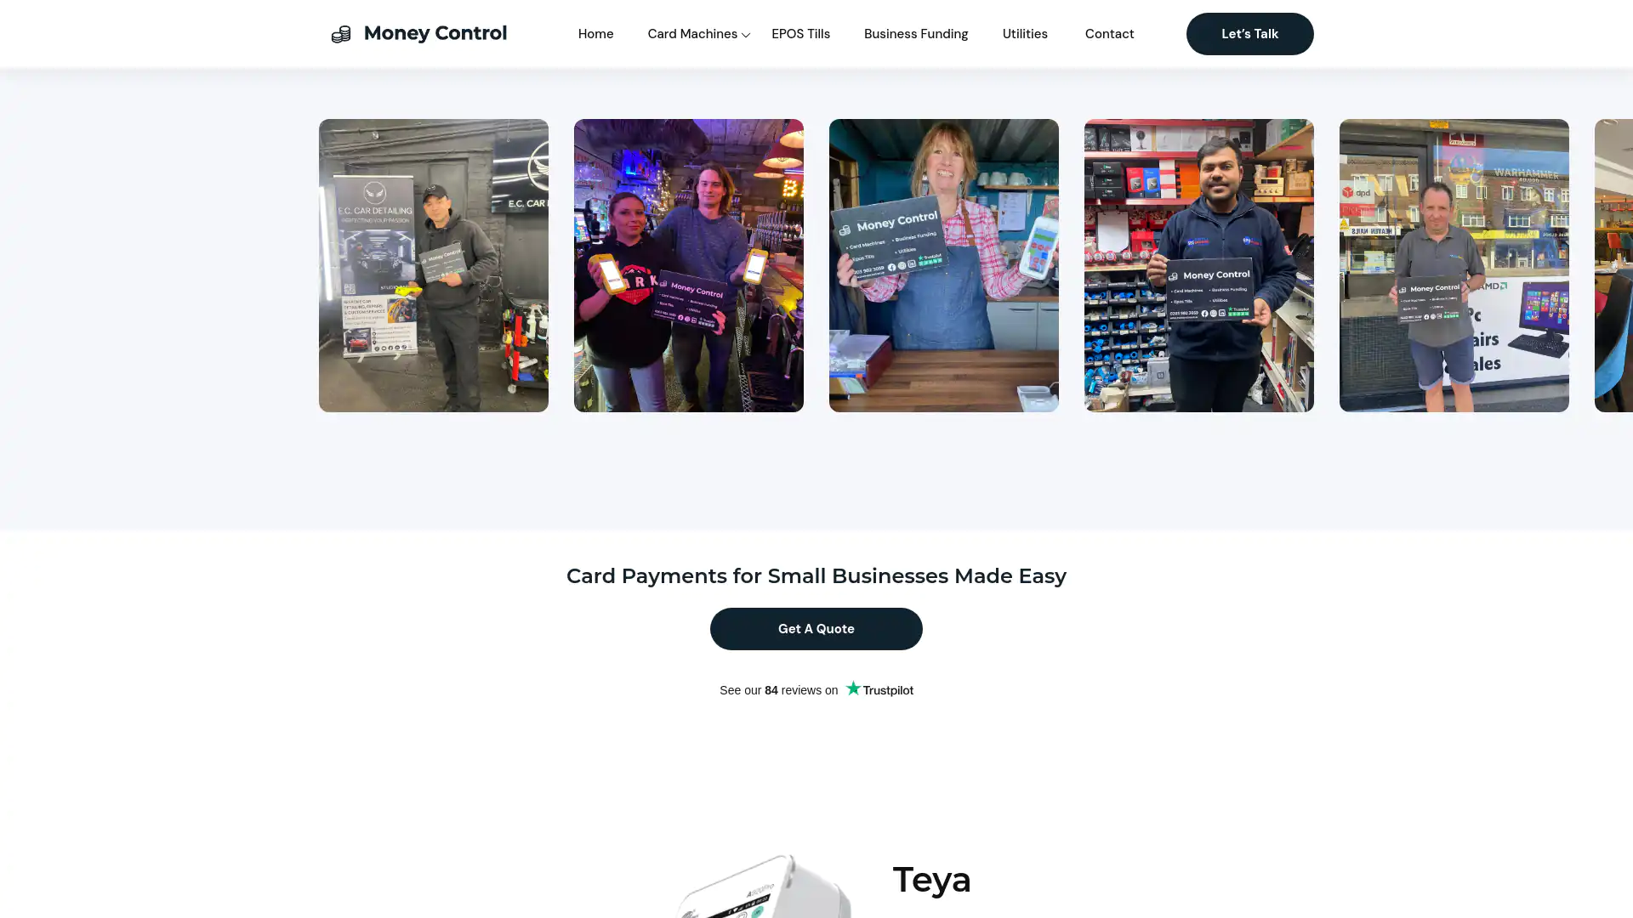Screen dimensions: 1633x918
Task: Open the Utilities nav link
Action: coord(1025,34)
